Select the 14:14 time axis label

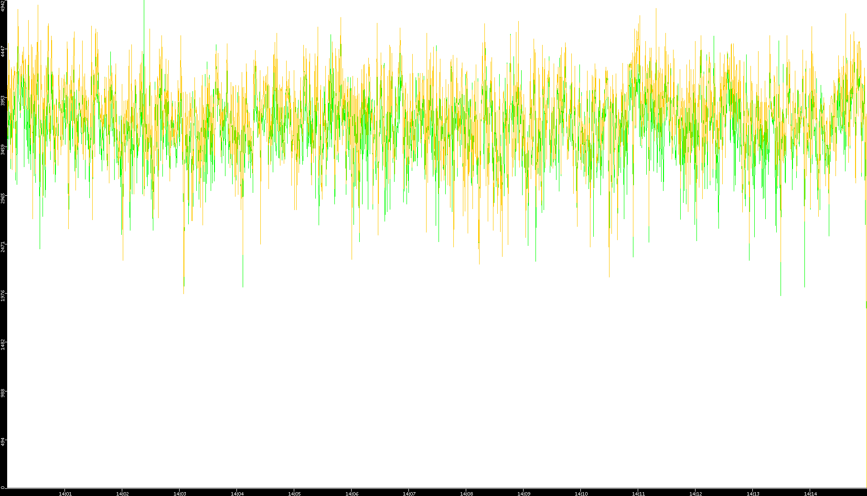[x=810, y=494]
